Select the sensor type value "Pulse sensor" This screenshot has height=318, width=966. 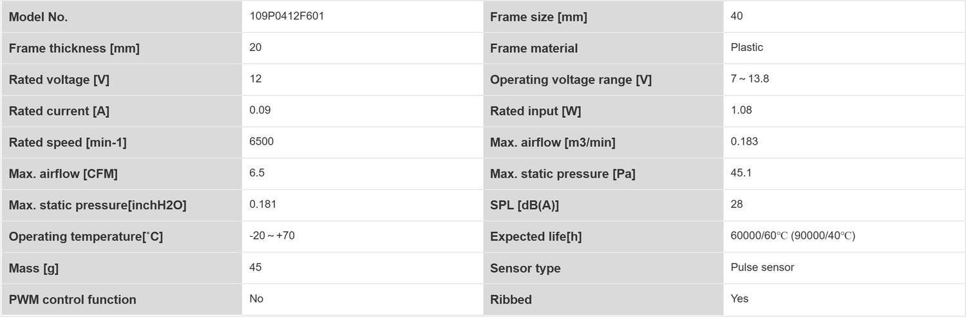coord(762,267)
